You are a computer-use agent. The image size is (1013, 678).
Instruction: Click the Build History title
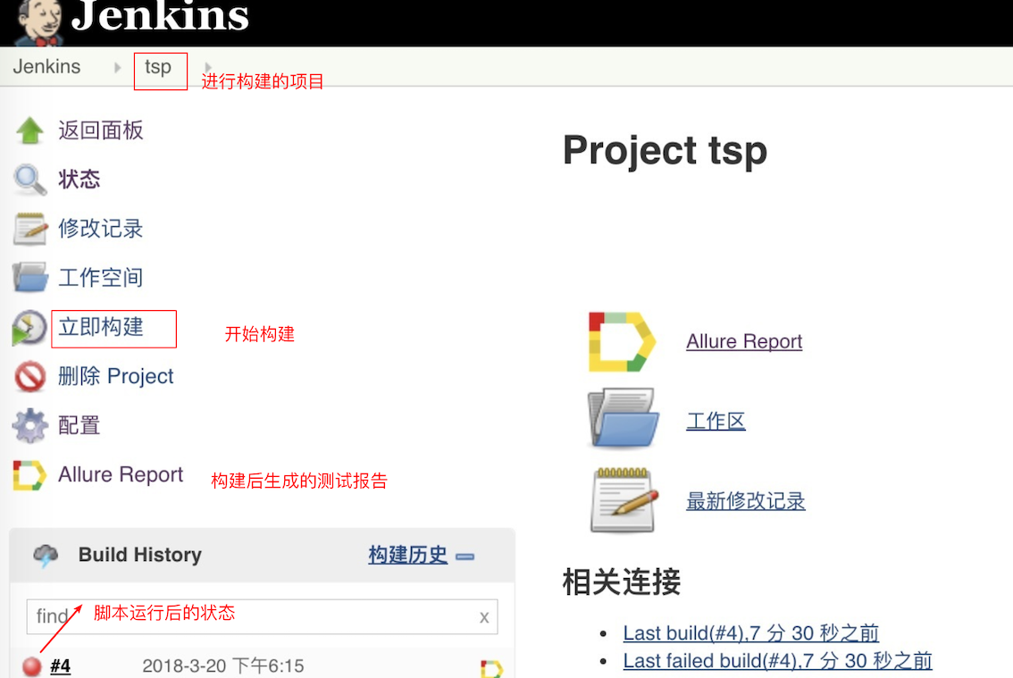point(140,555)
